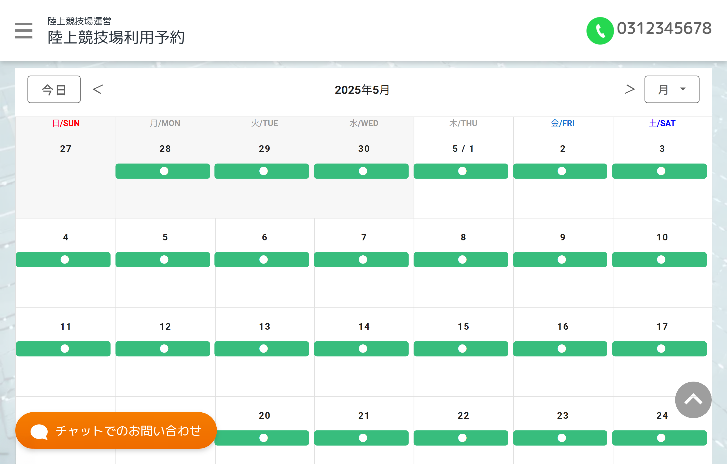This screenshot has width=727, height=464.
Task: Select availability bar for May 22
Action: tap(461, 438)
